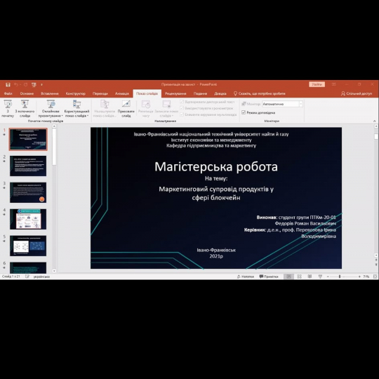Start slideshow from current slide (З поточного слайда)

pyautogui.click(x=25, y=109)
